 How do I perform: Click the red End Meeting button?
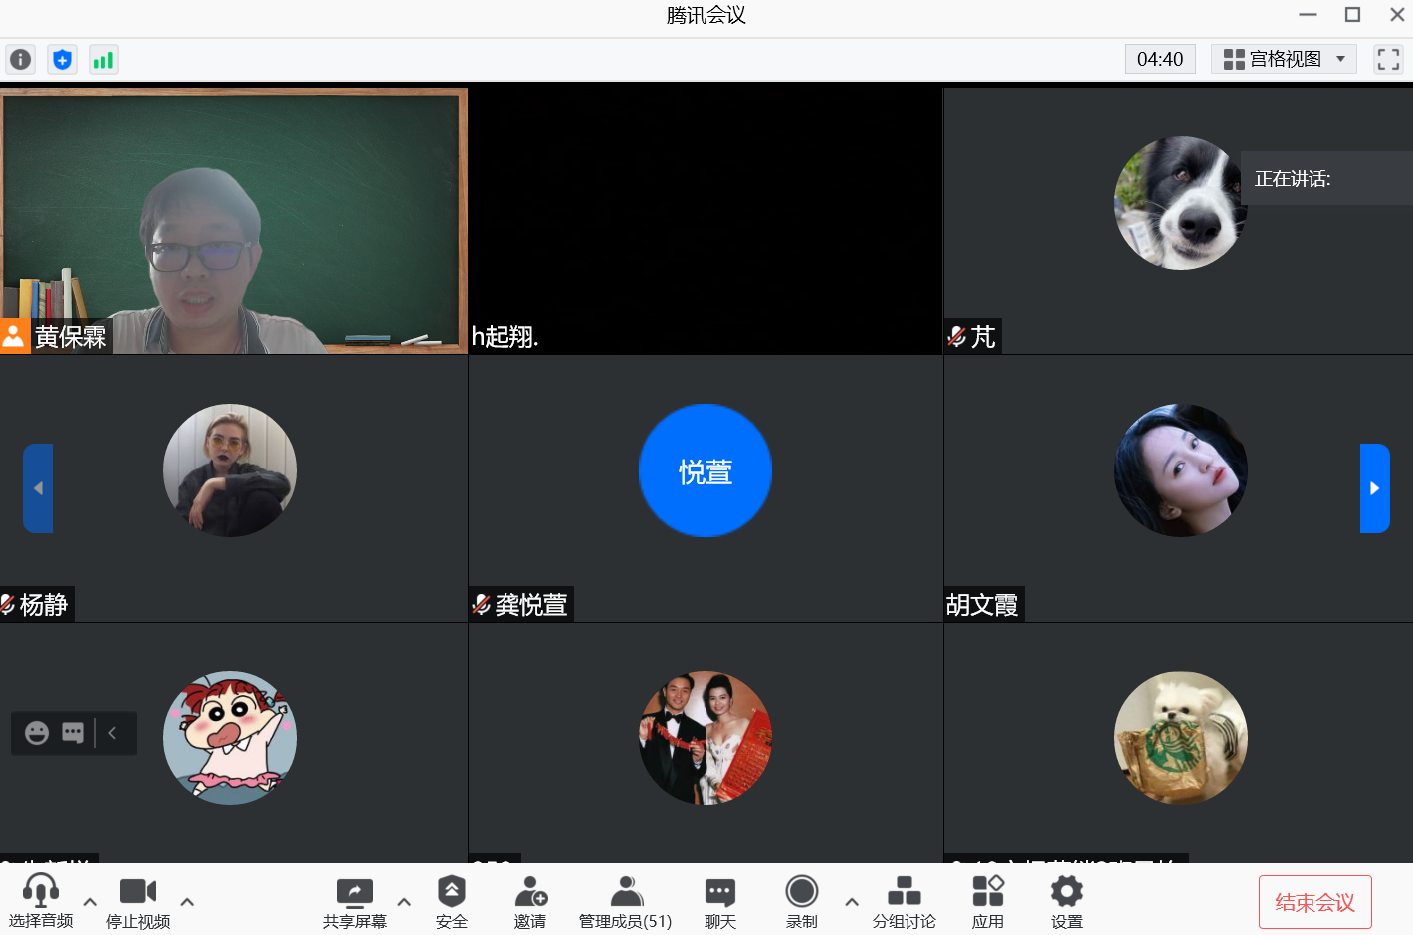pos(1314,902)
